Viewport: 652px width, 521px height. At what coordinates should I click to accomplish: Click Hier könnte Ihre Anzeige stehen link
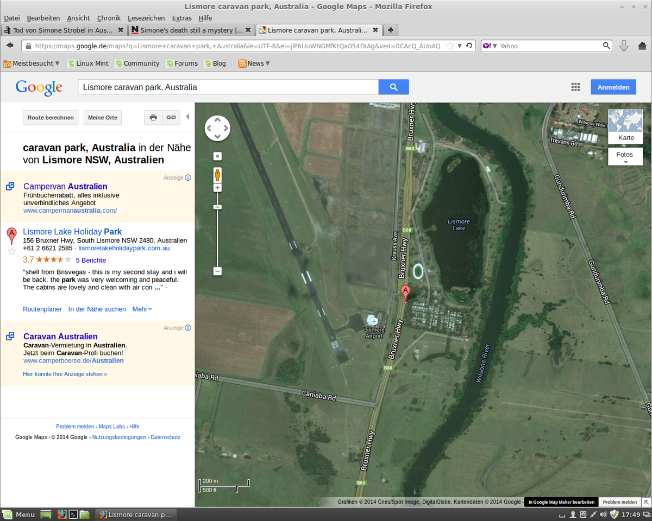tap(65, 374)
